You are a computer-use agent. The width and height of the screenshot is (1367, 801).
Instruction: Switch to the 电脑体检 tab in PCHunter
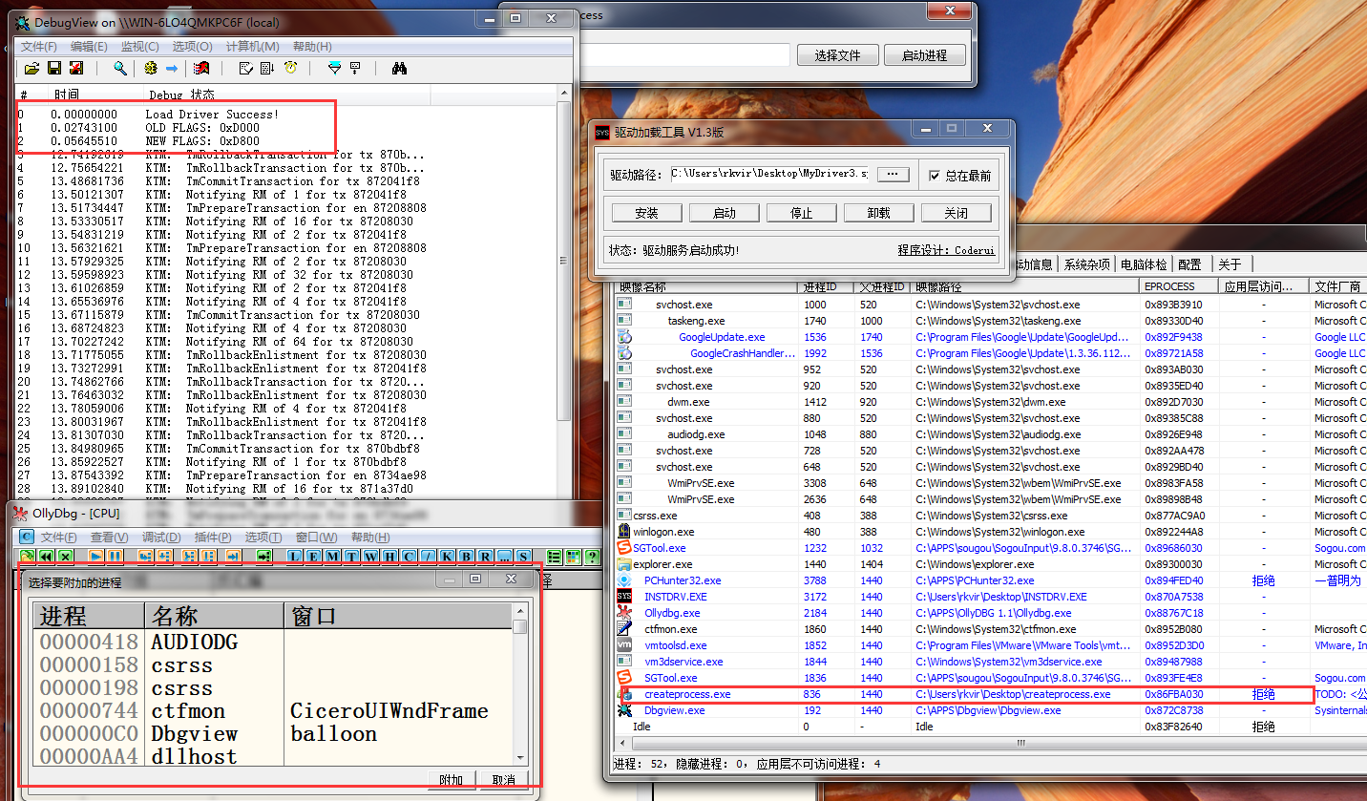pos(1145,264)
